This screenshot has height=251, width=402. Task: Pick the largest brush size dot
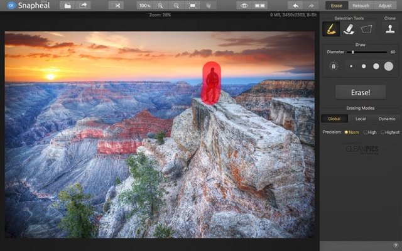tap(389, 66)
